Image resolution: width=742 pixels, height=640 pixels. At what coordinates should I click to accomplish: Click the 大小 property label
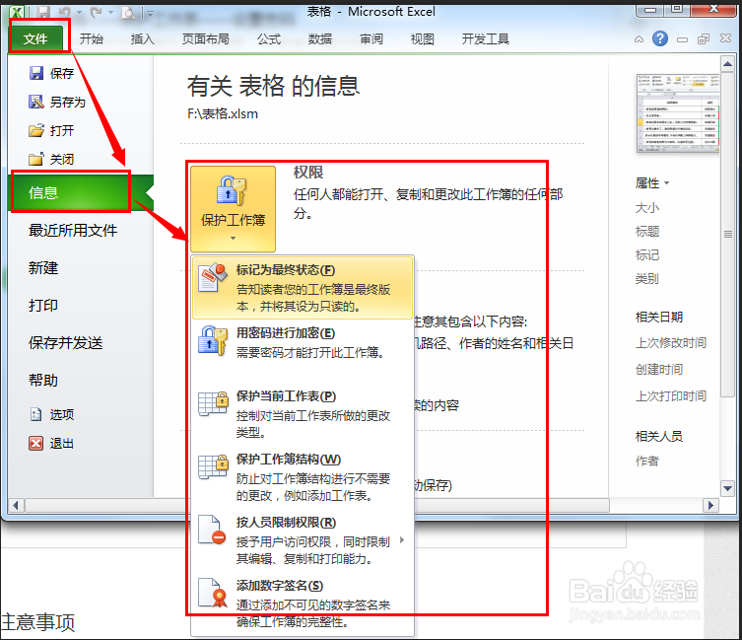click(647, 207)
